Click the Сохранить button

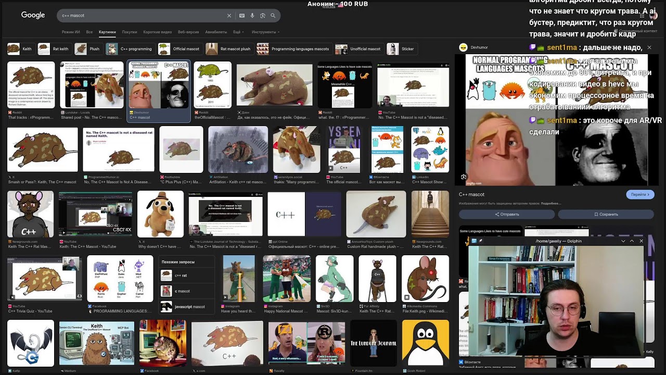[606, 214]
